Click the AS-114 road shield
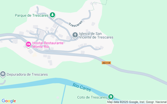This screenshot has height=104, width=167. tap(106, 63)
